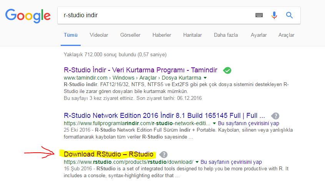This screenshot has height=186, width=325.
Task: Click the 16 Şub 2016 snippet text
Action: coord(176,172)
